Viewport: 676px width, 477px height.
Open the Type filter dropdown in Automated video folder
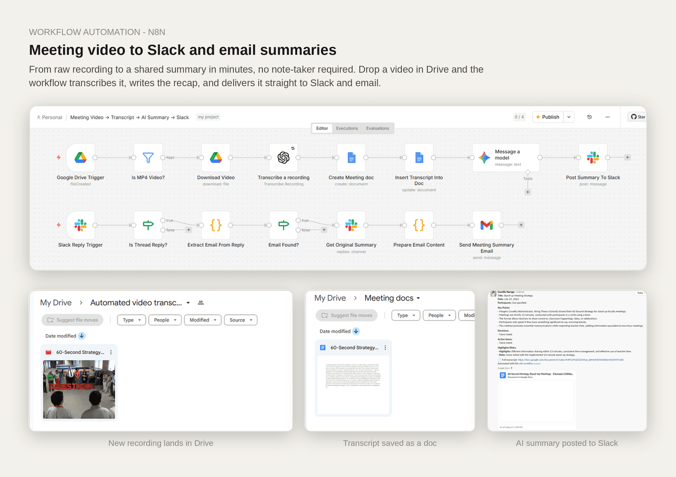[x=132, y=320]
